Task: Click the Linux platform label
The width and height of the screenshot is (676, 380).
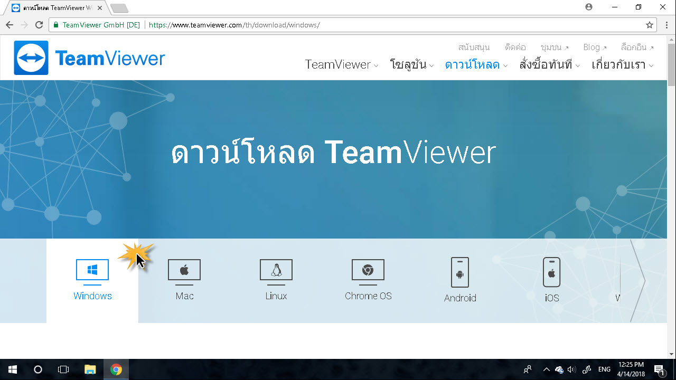Action: click(x=276, y=296)
